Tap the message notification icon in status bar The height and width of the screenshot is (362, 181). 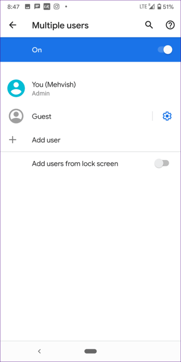coord(37,7)
